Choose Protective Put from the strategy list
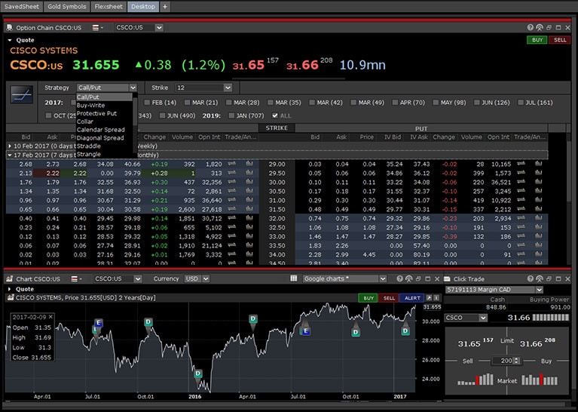Screen dimensions: 578x412 [96, 113]
